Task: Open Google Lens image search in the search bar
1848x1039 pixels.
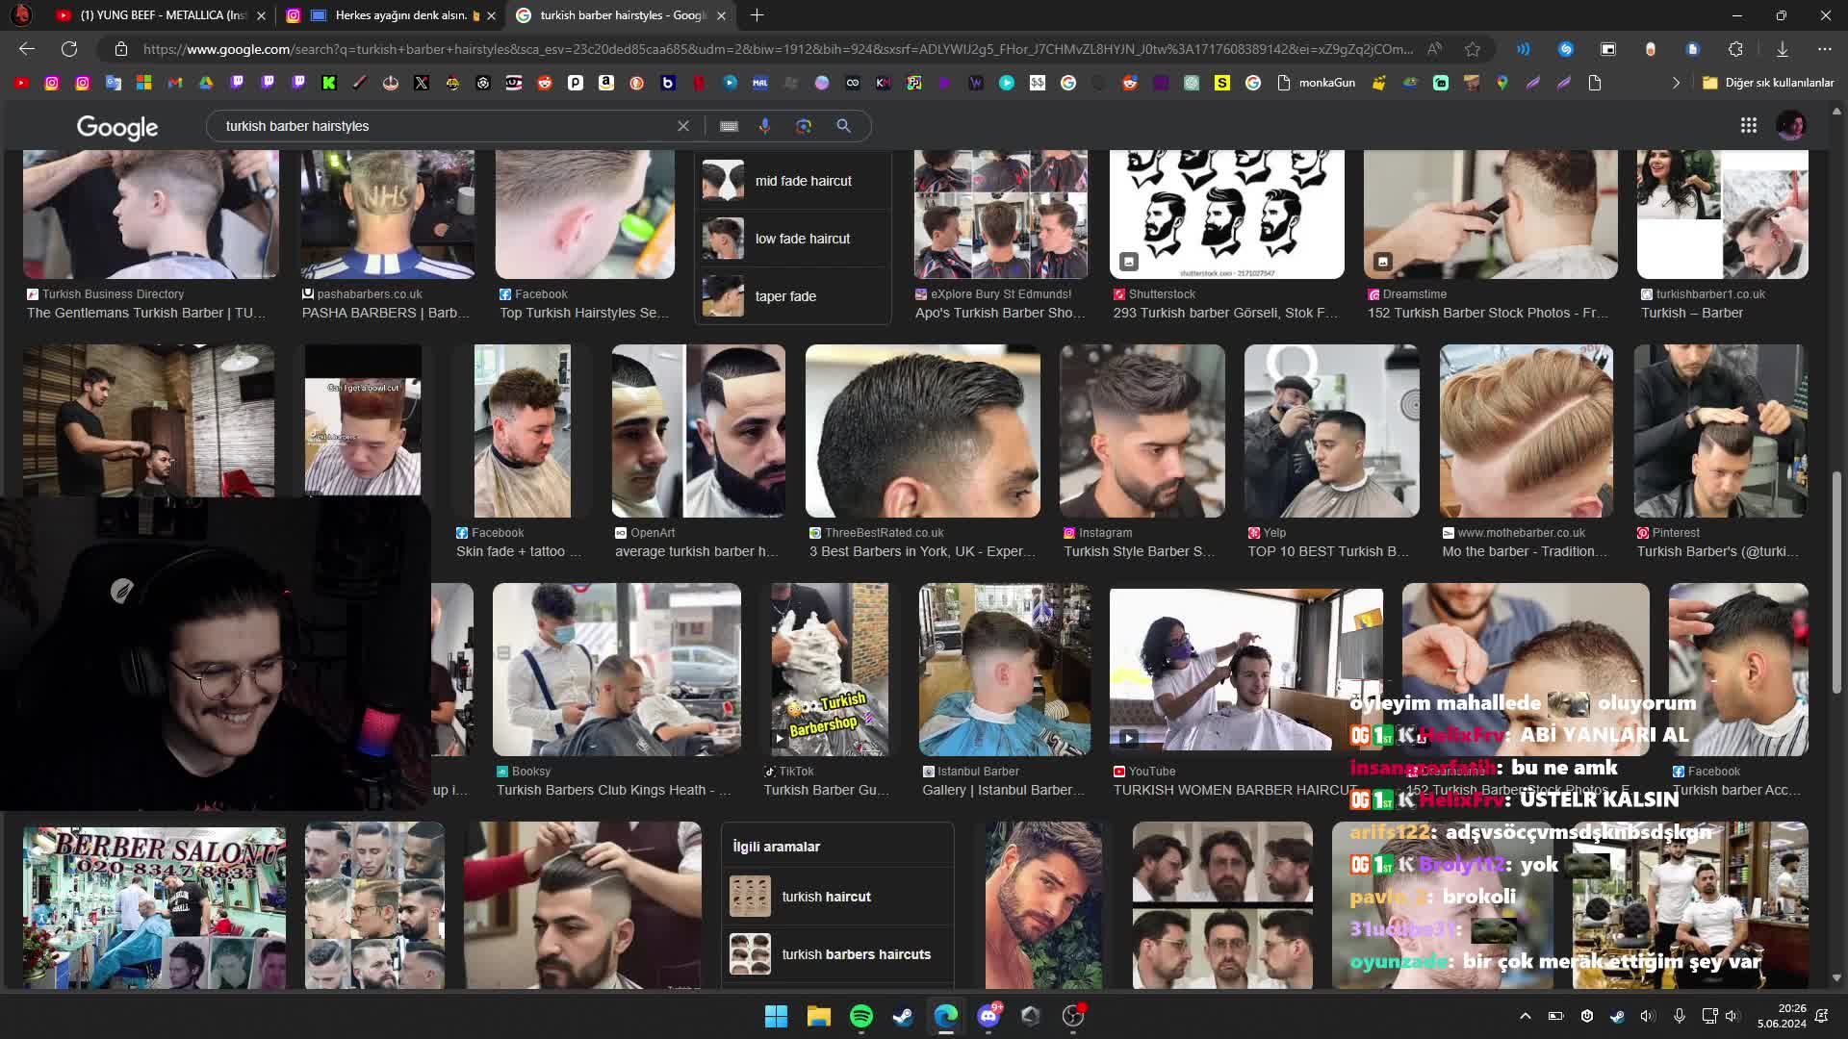Action: coord(804,125)
